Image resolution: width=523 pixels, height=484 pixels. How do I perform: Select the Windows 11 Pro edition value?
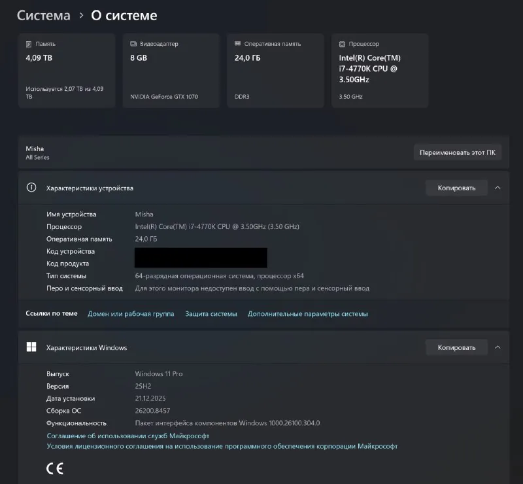(159, 374)
